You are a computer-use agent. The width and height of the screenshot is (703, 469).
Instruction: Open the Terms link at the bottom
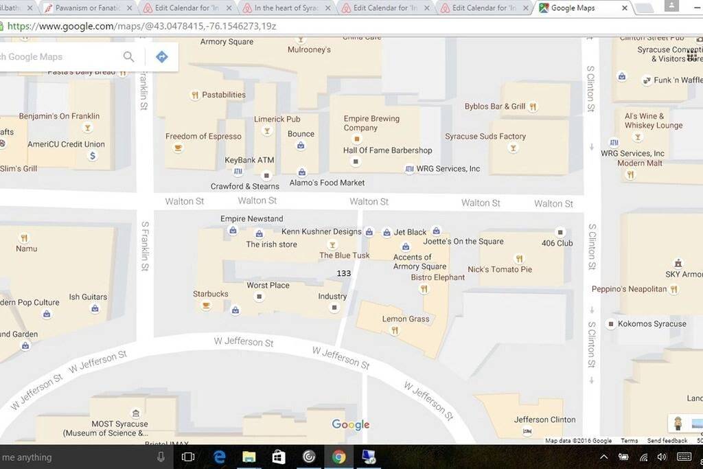click(x=629, y=440)
